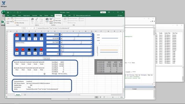Open the Name Box dropdown
The height and width of the screenshot is (104, 185).
tap(22, 28)
